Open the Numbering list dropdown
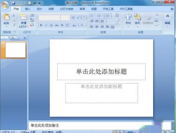176x133 pixels. (x=100, y=15)
